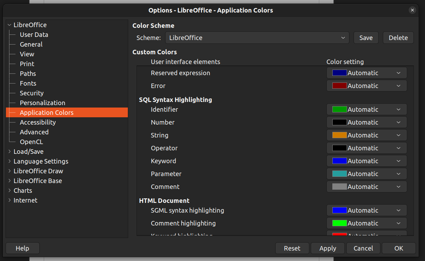Click the 'Reserved expression' label

coord(180,73)
